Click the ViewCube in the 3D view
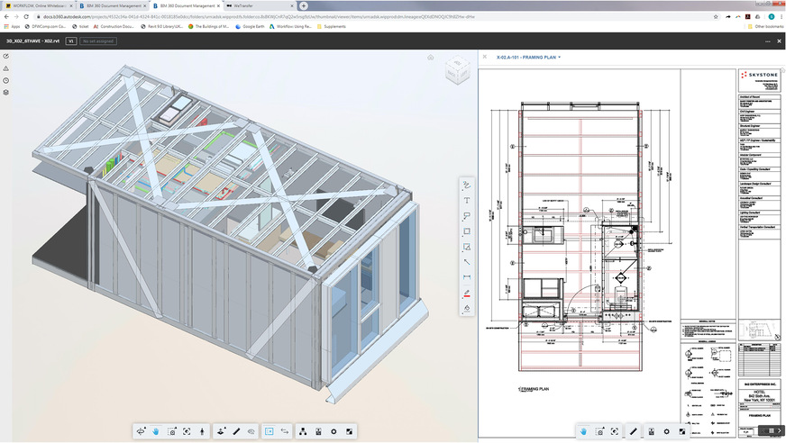This screenshot has width=786, height=443. pyautogui.click(x=459, y=72)
